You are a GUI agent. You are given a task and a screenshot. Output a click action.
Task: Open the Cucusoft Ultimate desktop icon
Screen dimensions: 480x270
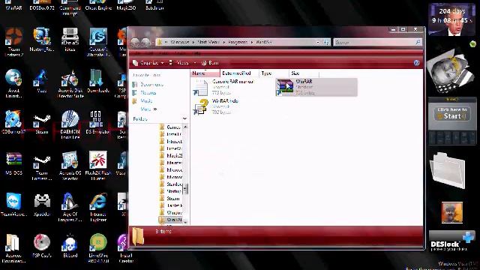pos(98,42)
